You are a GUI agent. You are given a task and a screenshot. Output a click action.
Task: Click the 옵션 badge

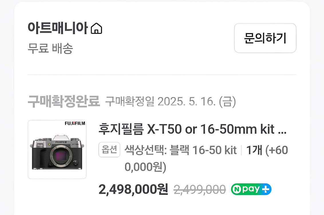[x=109, y=150]
